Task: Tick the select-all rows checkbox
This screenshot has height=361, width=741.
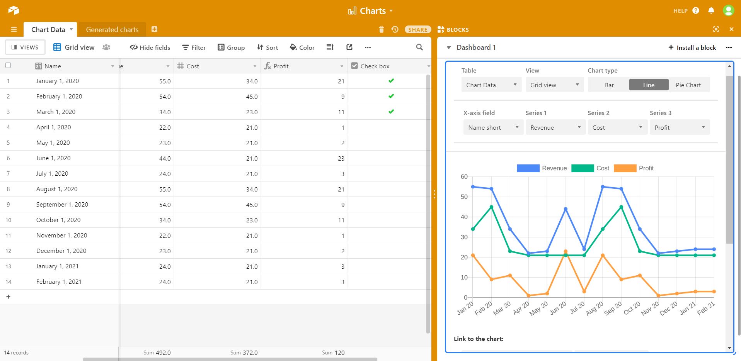Action: tap(8, 66)
